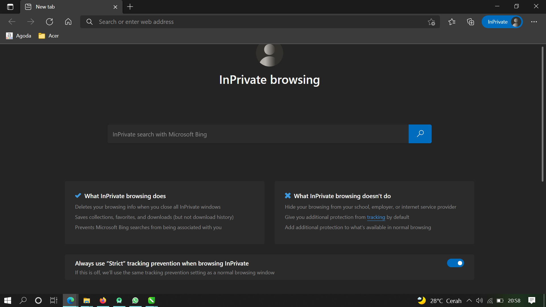The height and width of the screenshot is (307, 546).
Task: Open a new tab with plus button
Action: 130,7
